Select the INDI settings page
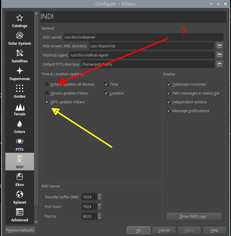Viewport: 231px width, 236px height. (x=19, y=162)
